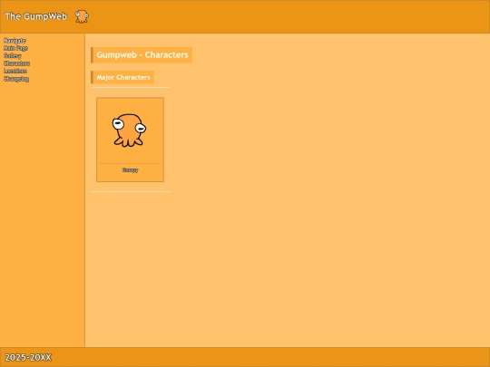
Task: Select the Characters link in the sidebar
Action: pyautogui.click(x=17, y=63)
